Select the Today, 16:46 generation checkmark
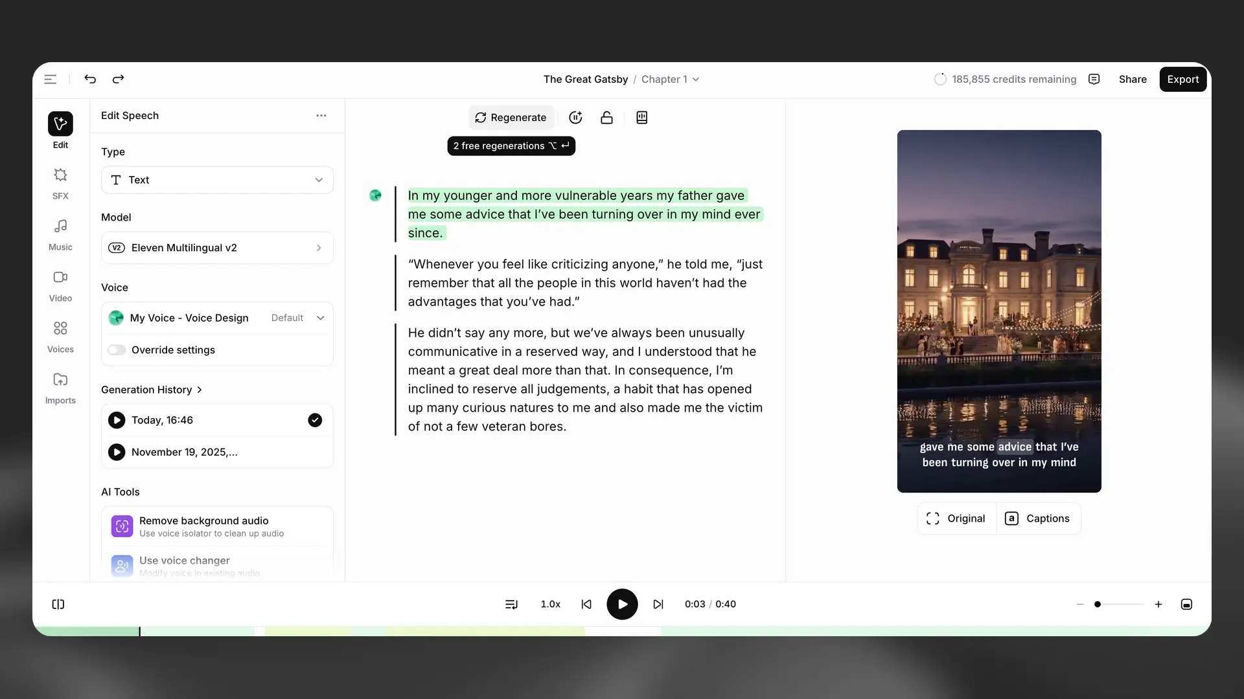This screenshot has width=1244, height=699. click(315, 420)
